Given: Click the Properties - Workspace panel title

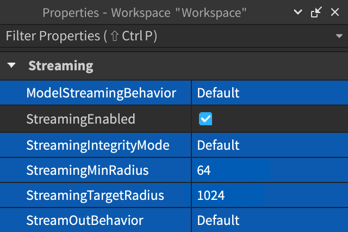Looking at the screenshot, I should tap(145, 13).
